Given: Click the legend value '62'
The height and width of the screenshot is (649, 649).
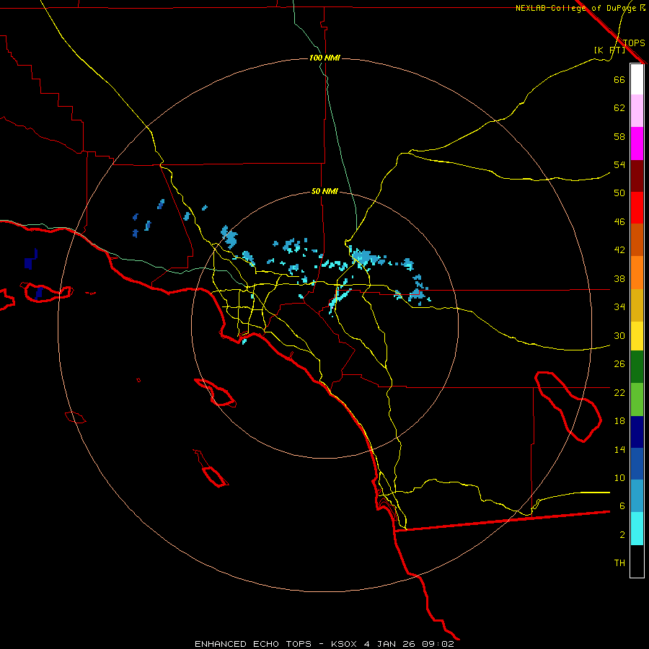Looking at the screenshot, I should point(619,108).
